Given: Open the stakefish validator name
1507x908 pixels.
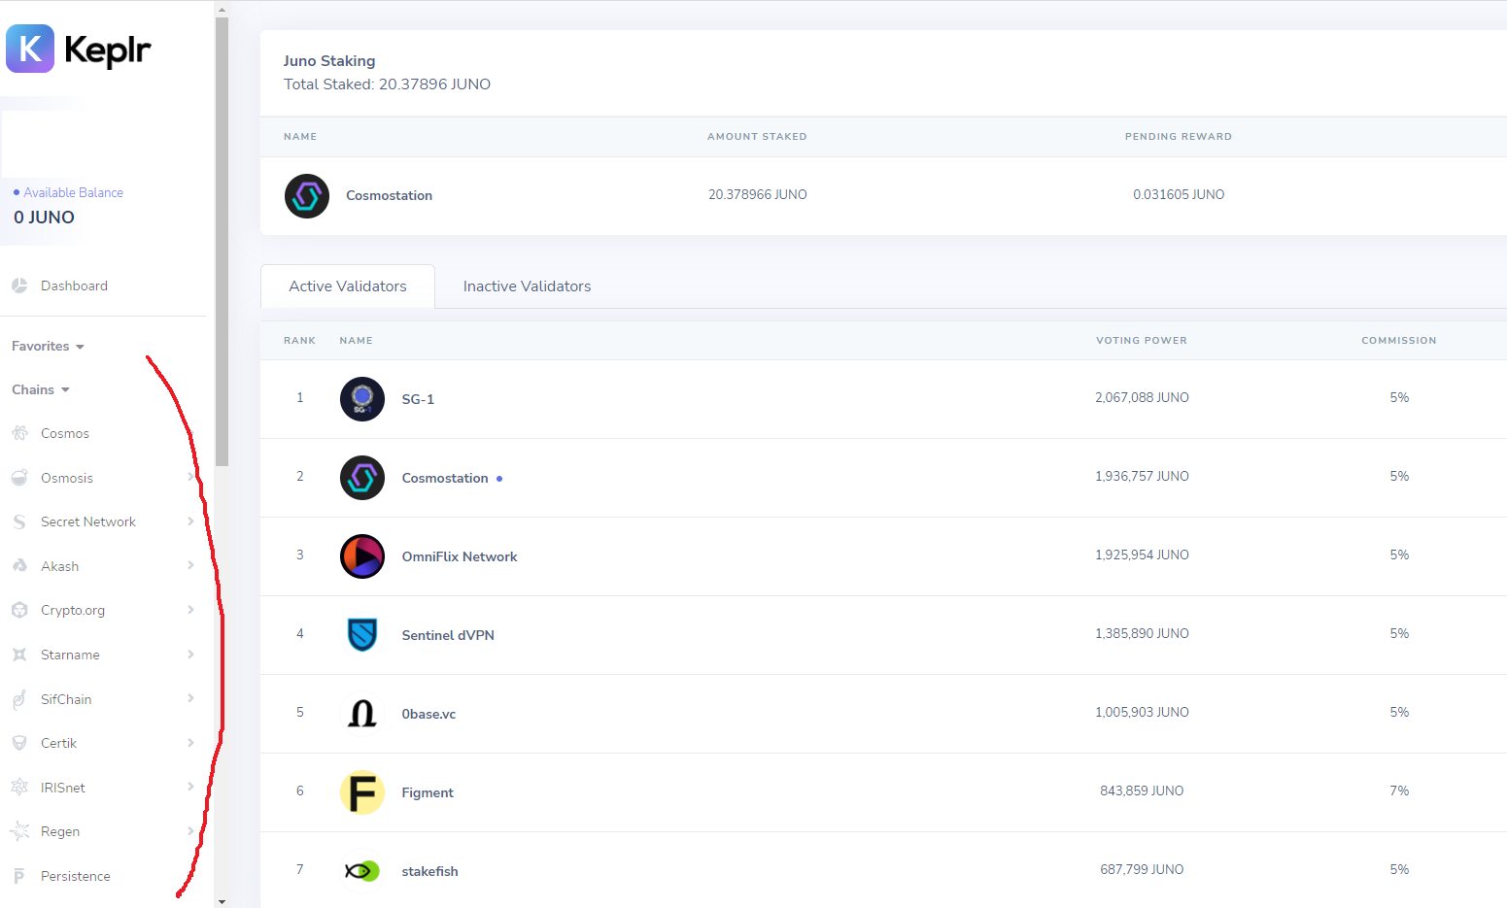Looking at the screenshot, I should [x=429, y=871].
